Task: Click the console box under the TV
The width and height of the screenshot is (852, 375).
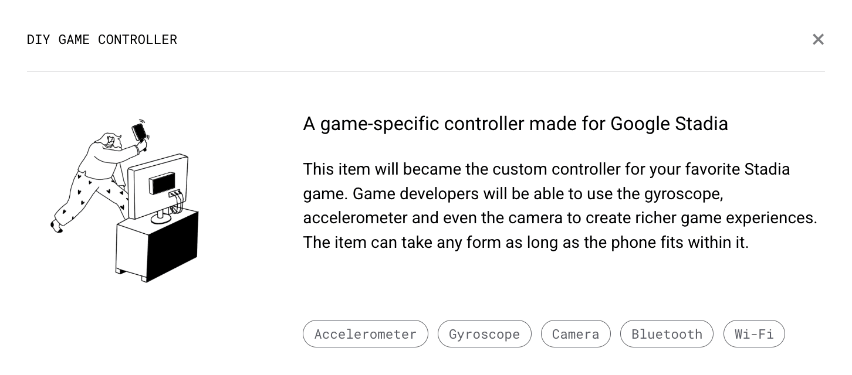Action: click(x=157, y=246)
